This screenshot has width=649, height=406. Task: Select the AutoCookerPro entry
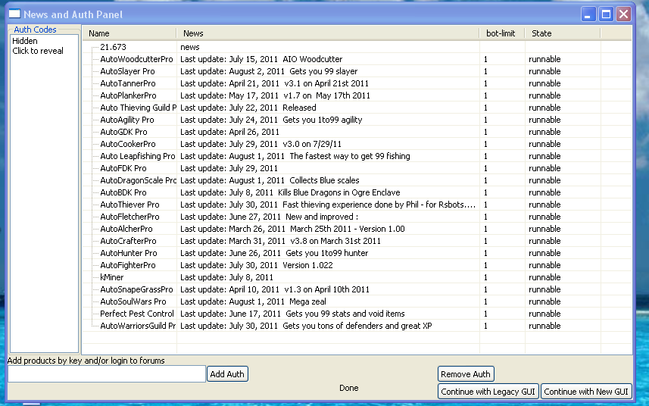[x=128, y=144]
